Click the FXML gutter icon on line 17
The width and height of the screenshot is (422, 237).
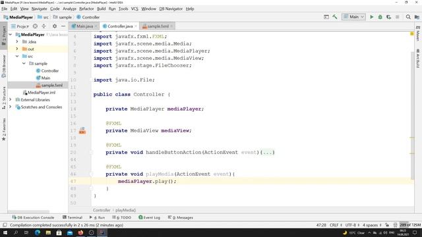82,130
